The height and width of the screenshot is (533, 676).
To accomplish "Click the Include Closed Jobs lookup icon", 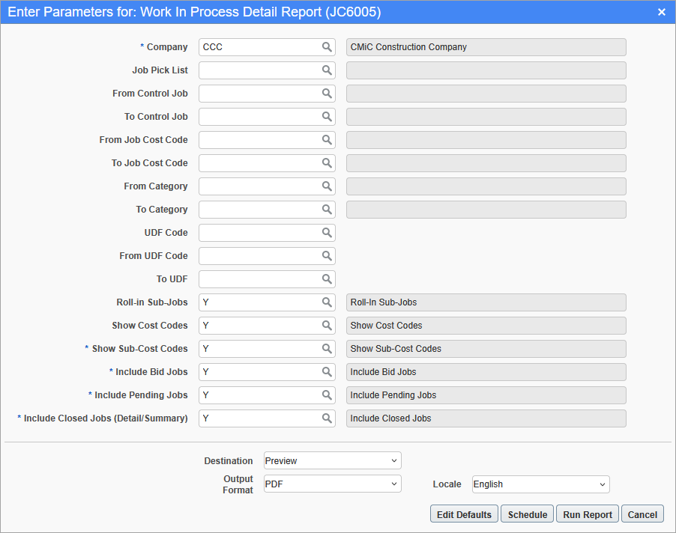I will point(327,418).
